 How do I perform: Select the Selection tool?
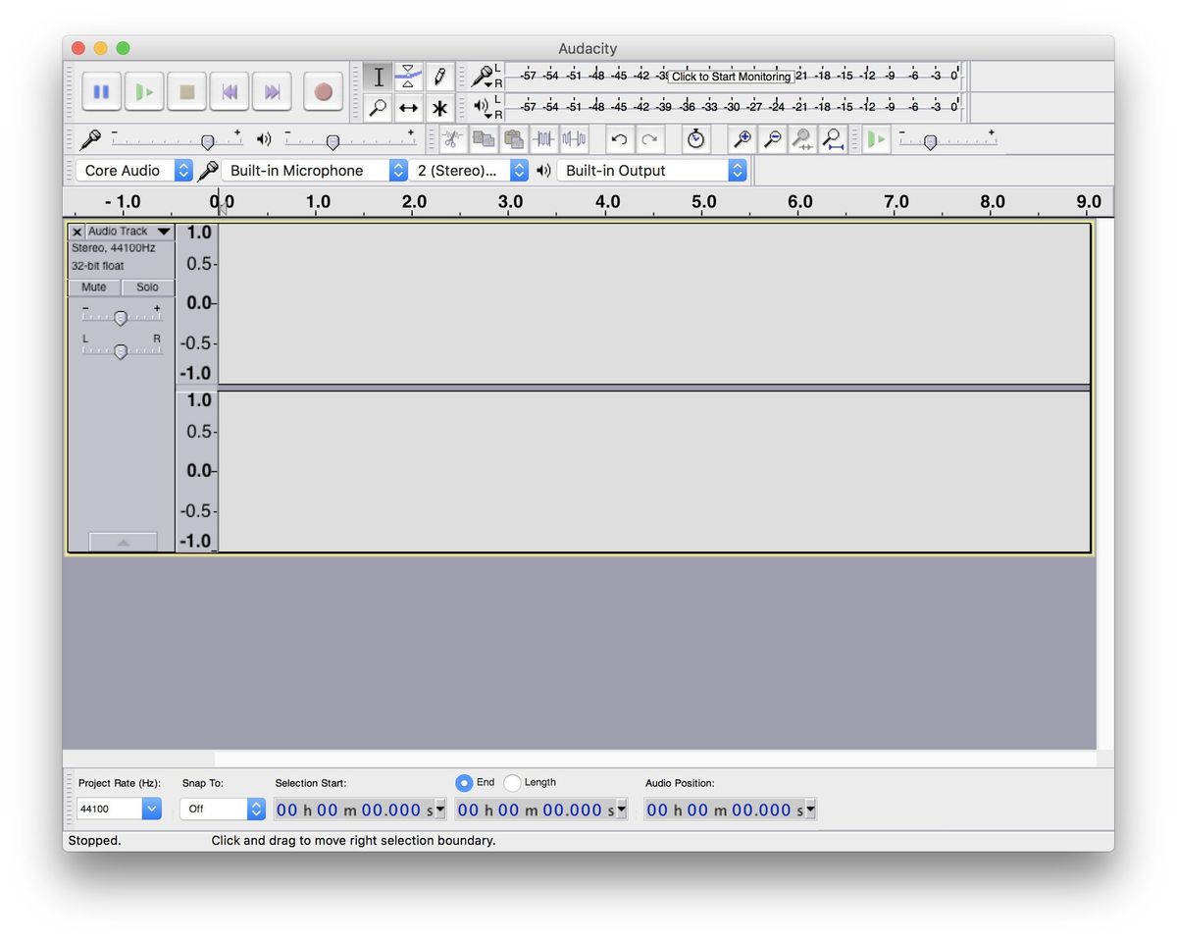pos(378,76)
